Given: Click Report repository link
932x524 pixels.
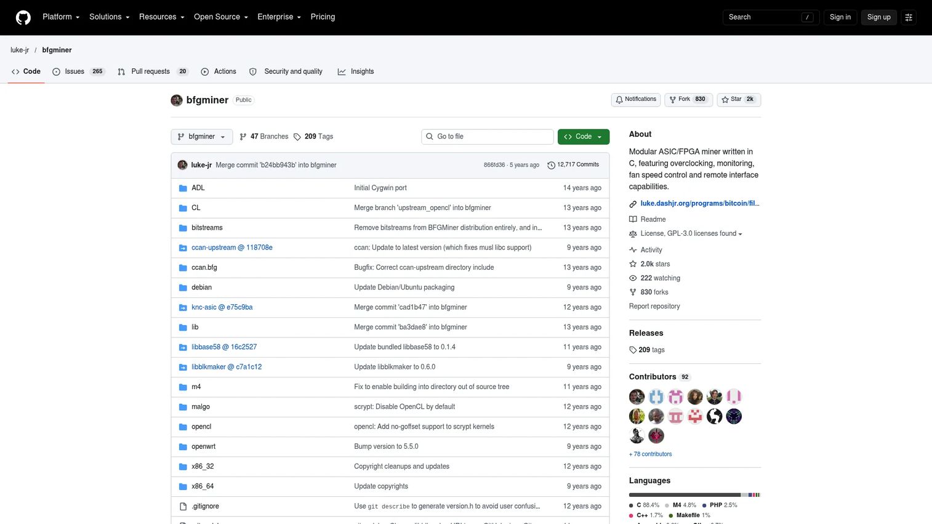Looking at the screenshot, I should [654, 307].
